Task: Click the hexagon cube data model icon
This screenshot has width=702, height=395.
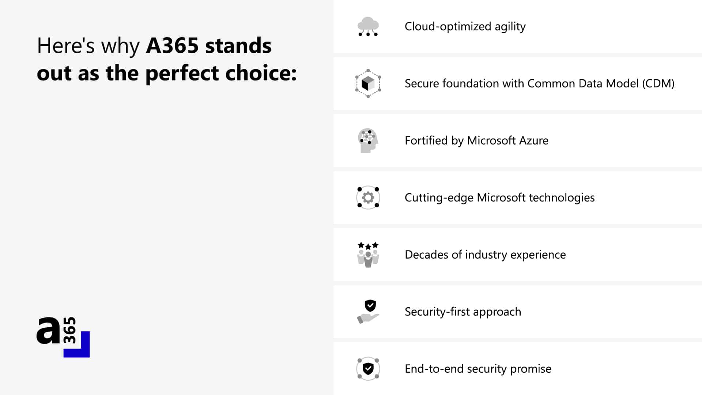Action: pos(368,83)
